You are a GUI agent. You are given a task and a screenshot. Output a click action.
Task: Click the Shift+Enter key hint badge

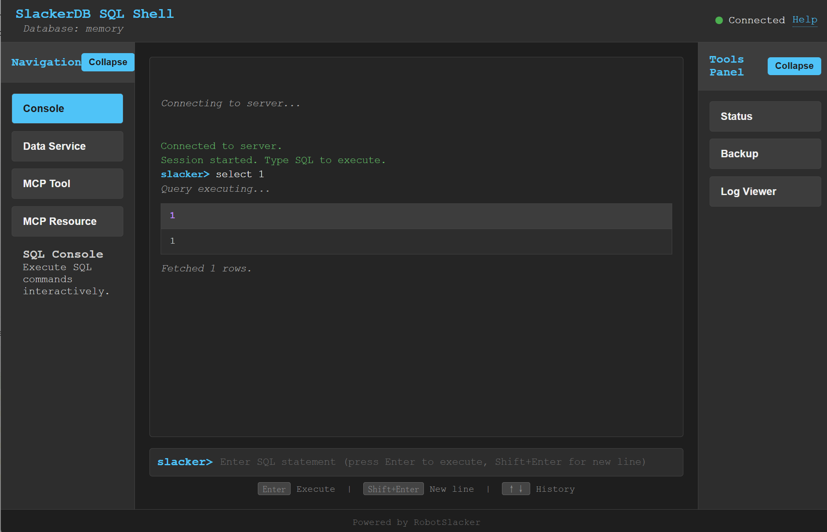[393, 489]
